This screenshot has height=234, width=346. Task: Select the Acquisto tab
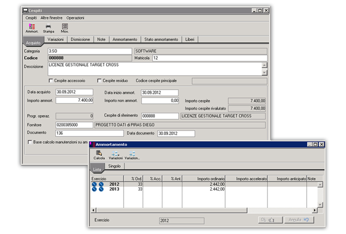(33, 42)
